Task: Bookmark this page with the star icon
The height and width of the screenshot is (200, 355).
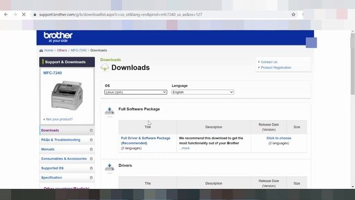Action: coord(293,14)
